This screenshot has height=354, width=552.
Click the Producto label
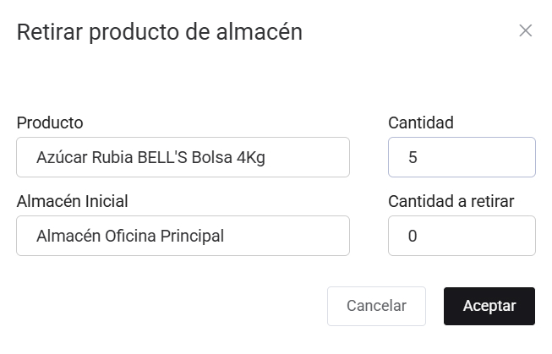pyautogui.click(x=50, y=123)
